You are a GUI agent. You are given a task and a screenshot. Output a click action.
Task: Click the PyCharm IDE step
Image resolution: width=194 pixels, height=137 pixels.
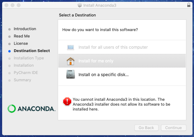pyautogui.click(x=26, y=73)
